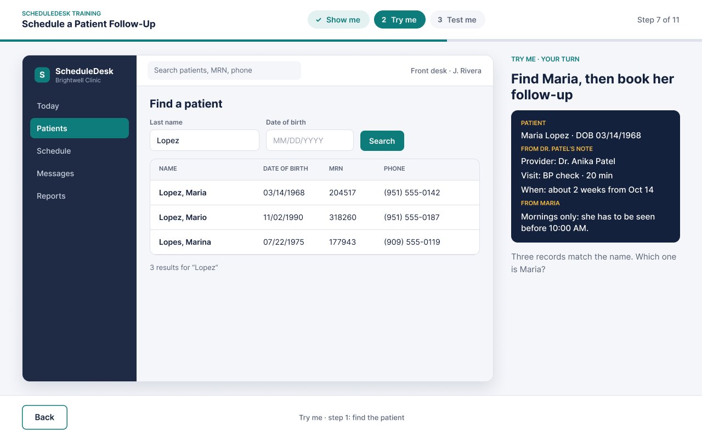702x439 pixels.
Task: Click MRN 318260
Action: tap(343, 217)
